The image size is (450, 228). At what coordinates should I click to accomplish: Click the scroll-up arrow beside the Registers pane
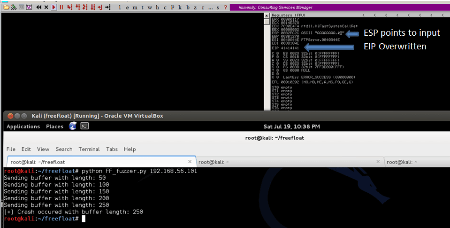[267, 15]
